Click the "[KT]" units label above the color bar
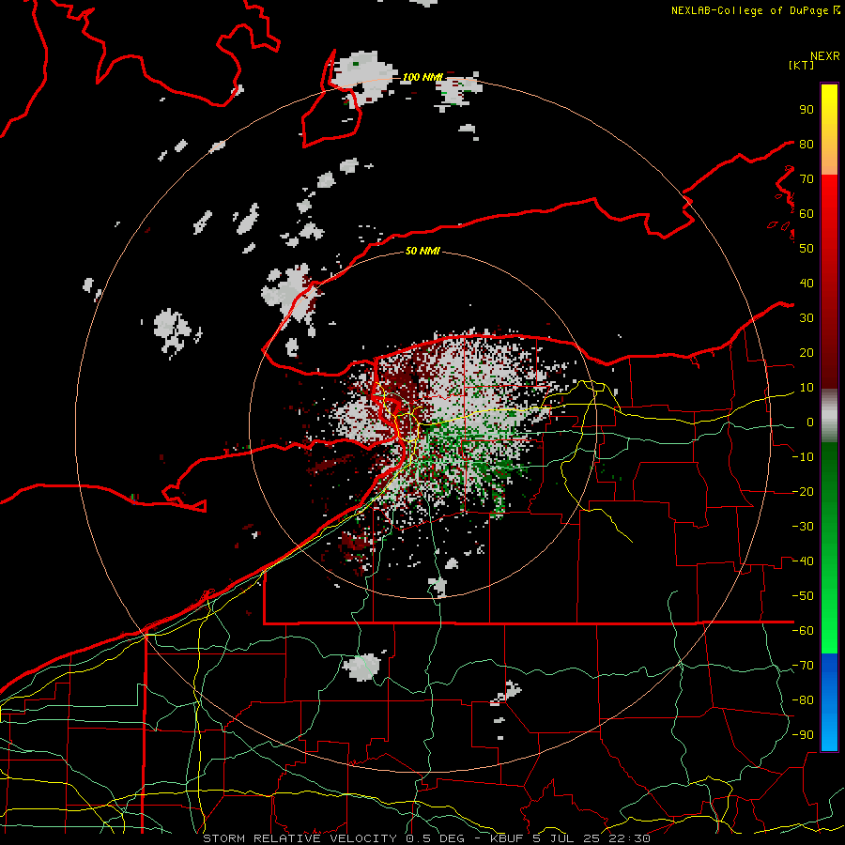 pos(801,65)
